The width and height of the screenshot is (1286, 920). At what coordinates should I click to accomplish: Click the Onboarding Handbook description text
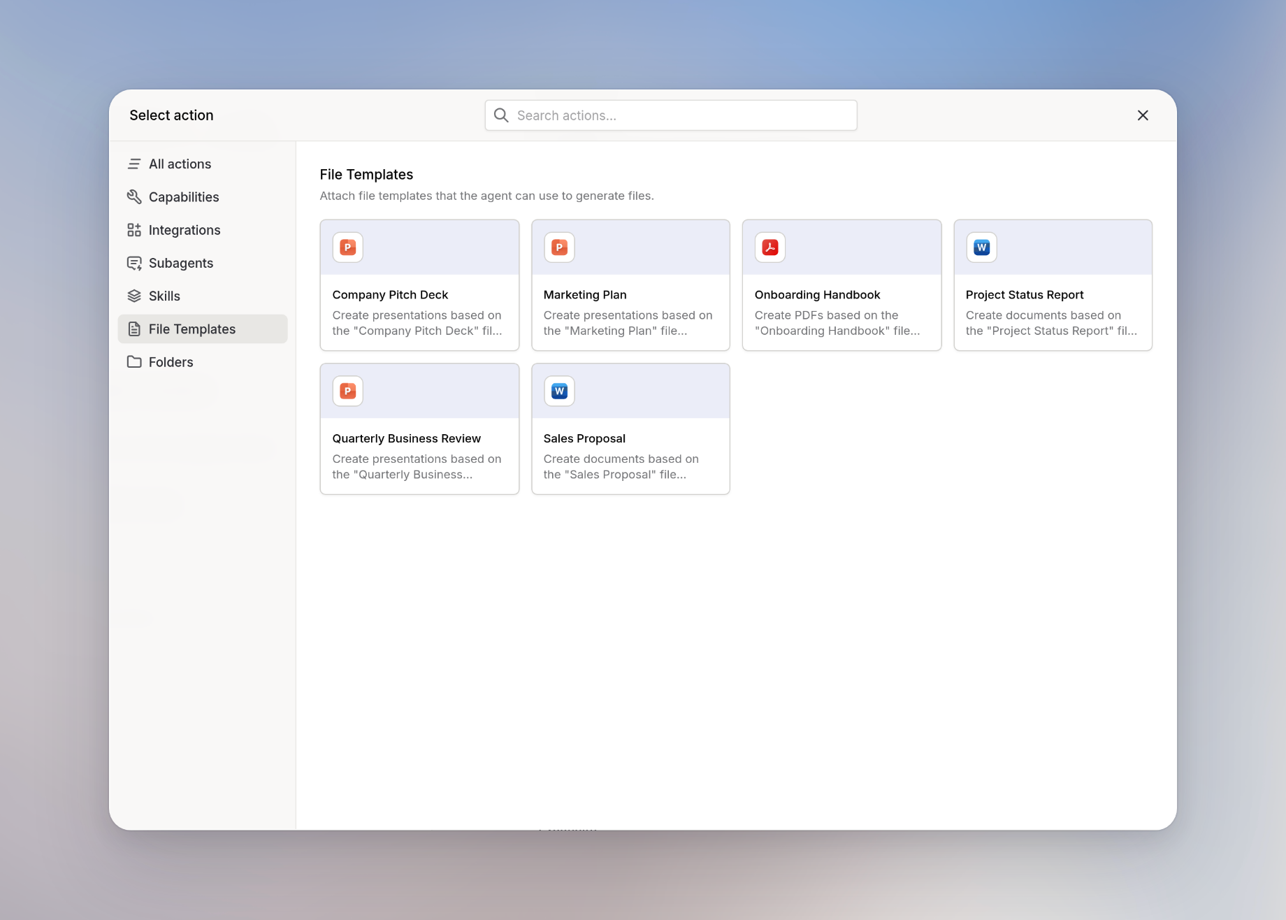(x=837, y=323)
